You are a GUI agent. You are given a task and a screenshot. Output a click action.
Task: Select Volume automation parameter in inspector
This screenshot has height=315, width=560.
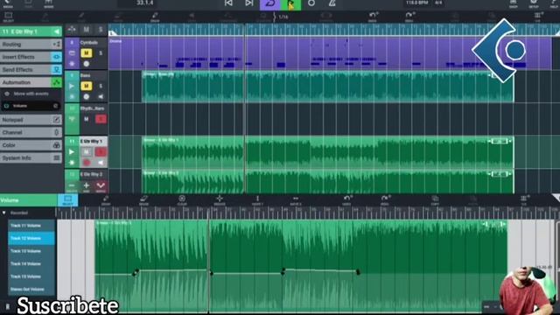[x=31, y=106]
